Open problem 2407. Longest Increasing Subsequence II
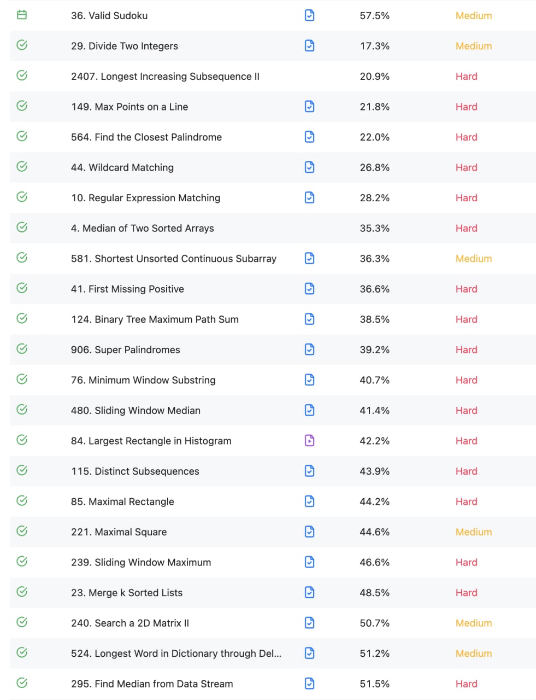Screen dimensions: 536x700 pyautogui.click(x=165, y=77)
